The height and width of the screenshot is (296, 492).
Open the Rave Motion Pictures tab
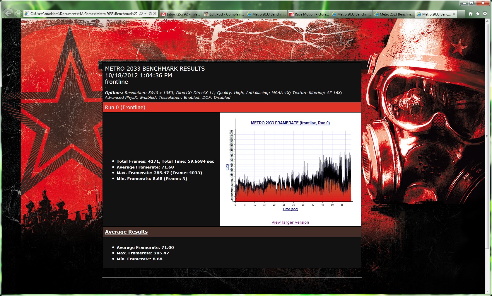(309, 14)
